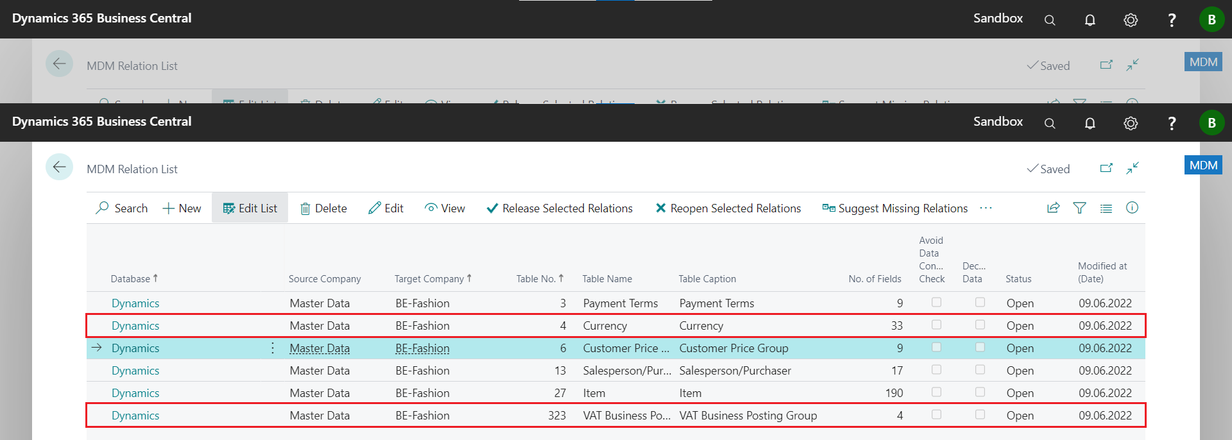Toggle Avoid Data Check for Currency row
This screenshot has height=440, width=1232.
tap(936, 325)
